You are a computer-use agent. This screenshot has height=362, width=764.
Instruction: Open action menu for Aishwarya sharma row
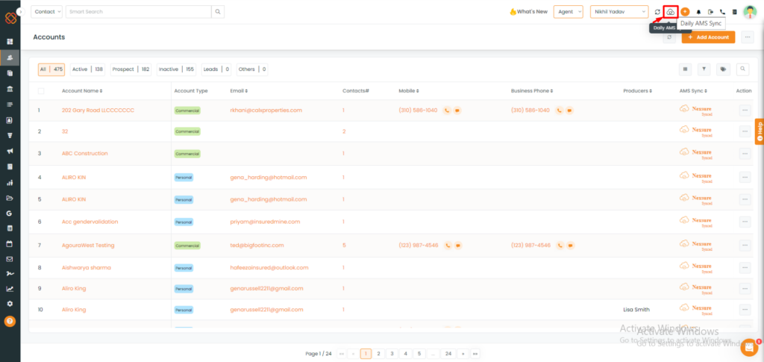coord(745,269)
